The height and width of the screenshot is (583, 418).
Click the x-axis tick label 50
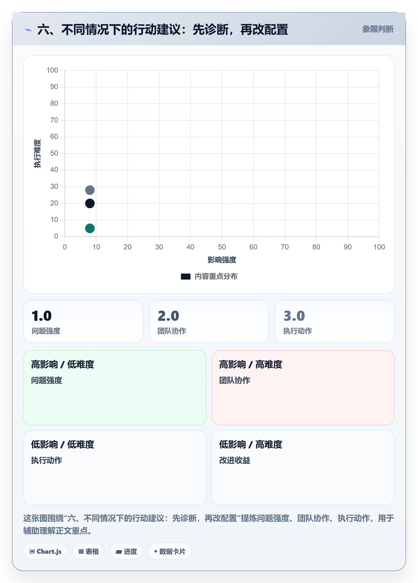click(x=222, y=247)
